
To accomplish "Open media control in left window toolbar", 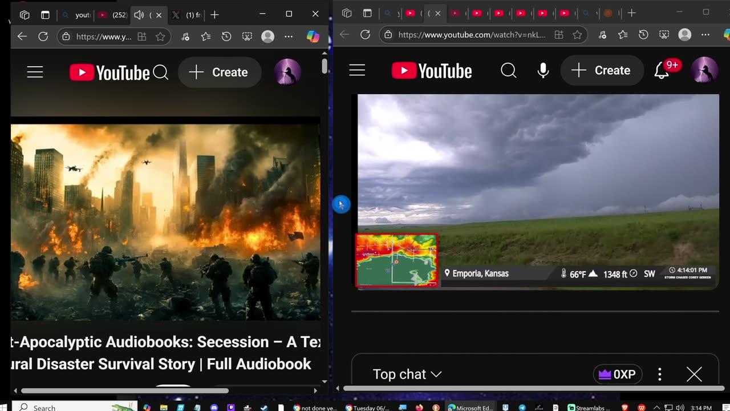I will coord(185,37).
